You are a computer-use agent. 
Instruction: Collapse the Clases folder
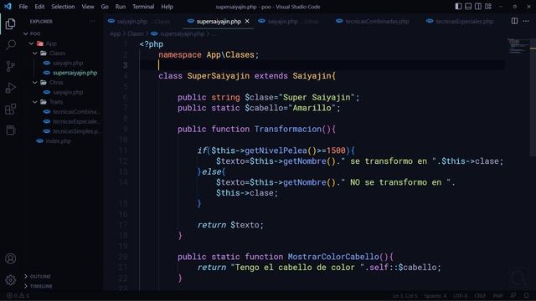coord(35,54)
